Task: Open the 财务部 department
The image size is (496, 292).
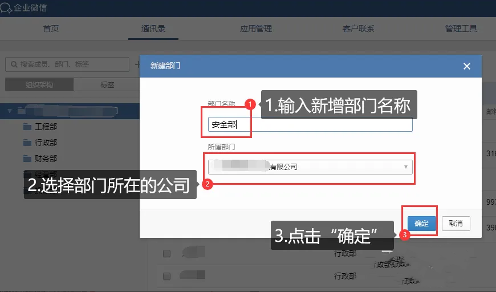Action: pos(46,158)
